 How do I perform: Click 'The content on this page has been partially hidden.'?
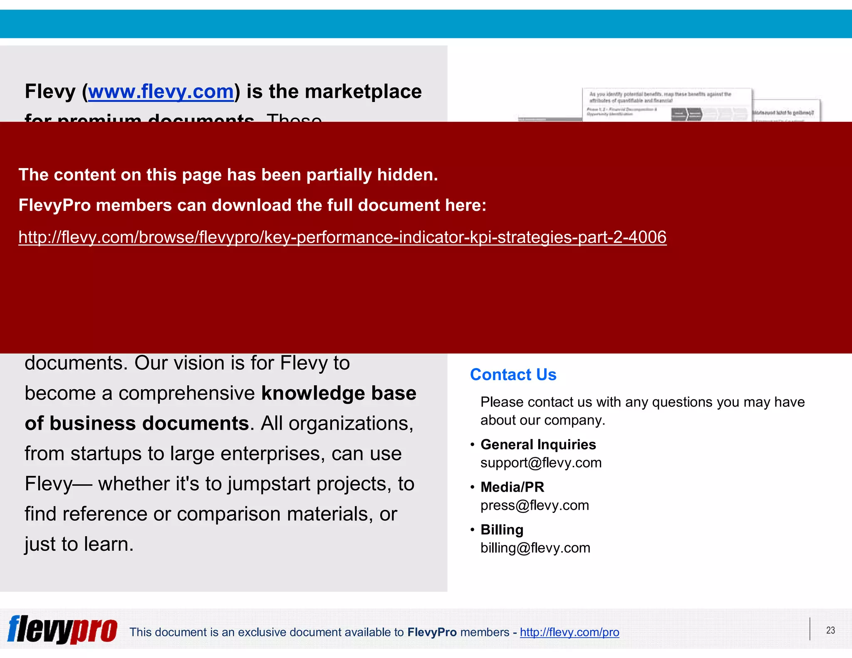[228, 175]
